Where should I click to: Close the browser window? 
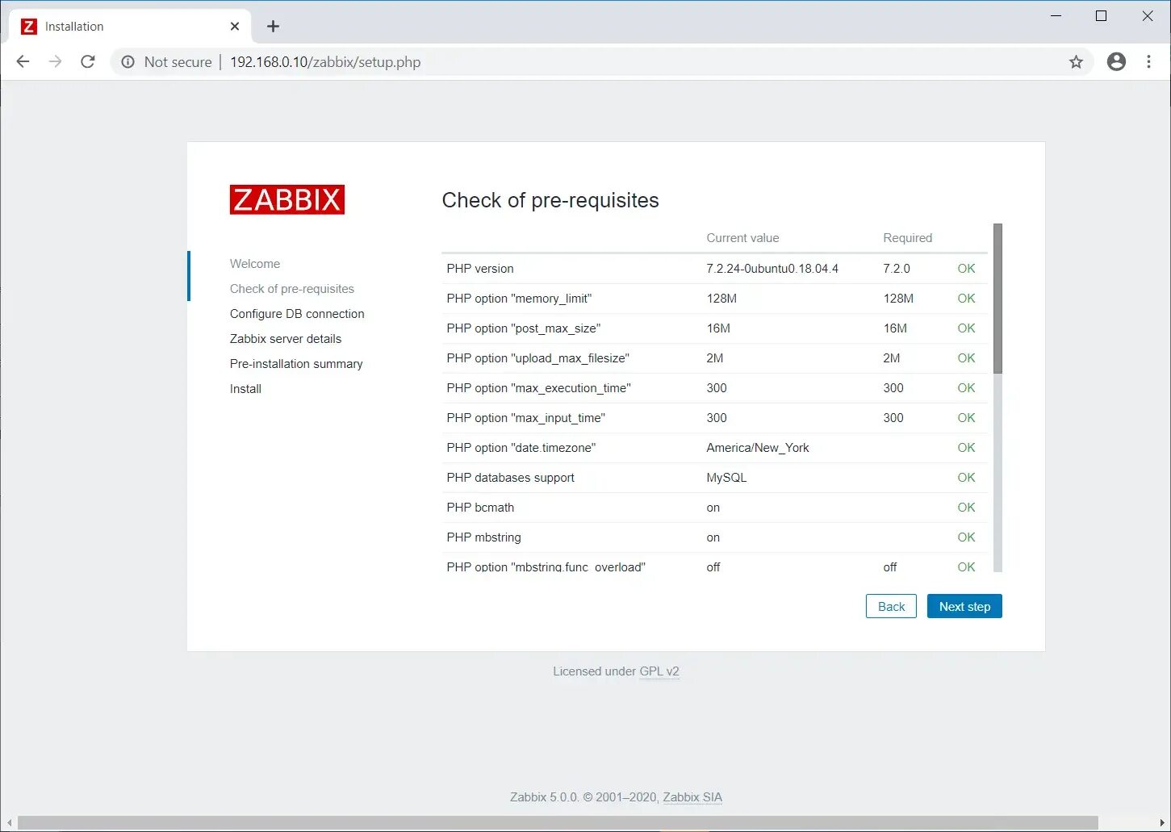tap(1148, 16)
